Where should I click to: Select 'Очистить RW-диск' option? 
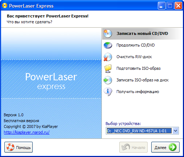tap(142, 57)
